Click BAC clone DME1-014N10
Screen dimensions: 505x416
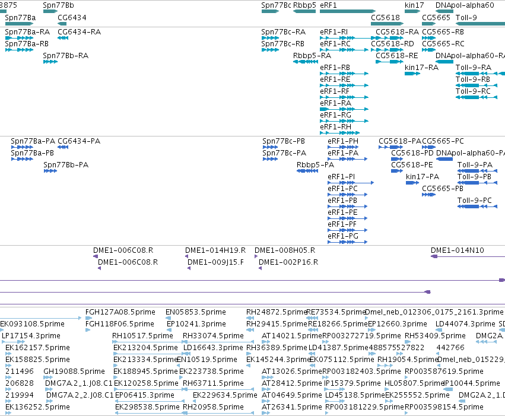coord(458,250)
